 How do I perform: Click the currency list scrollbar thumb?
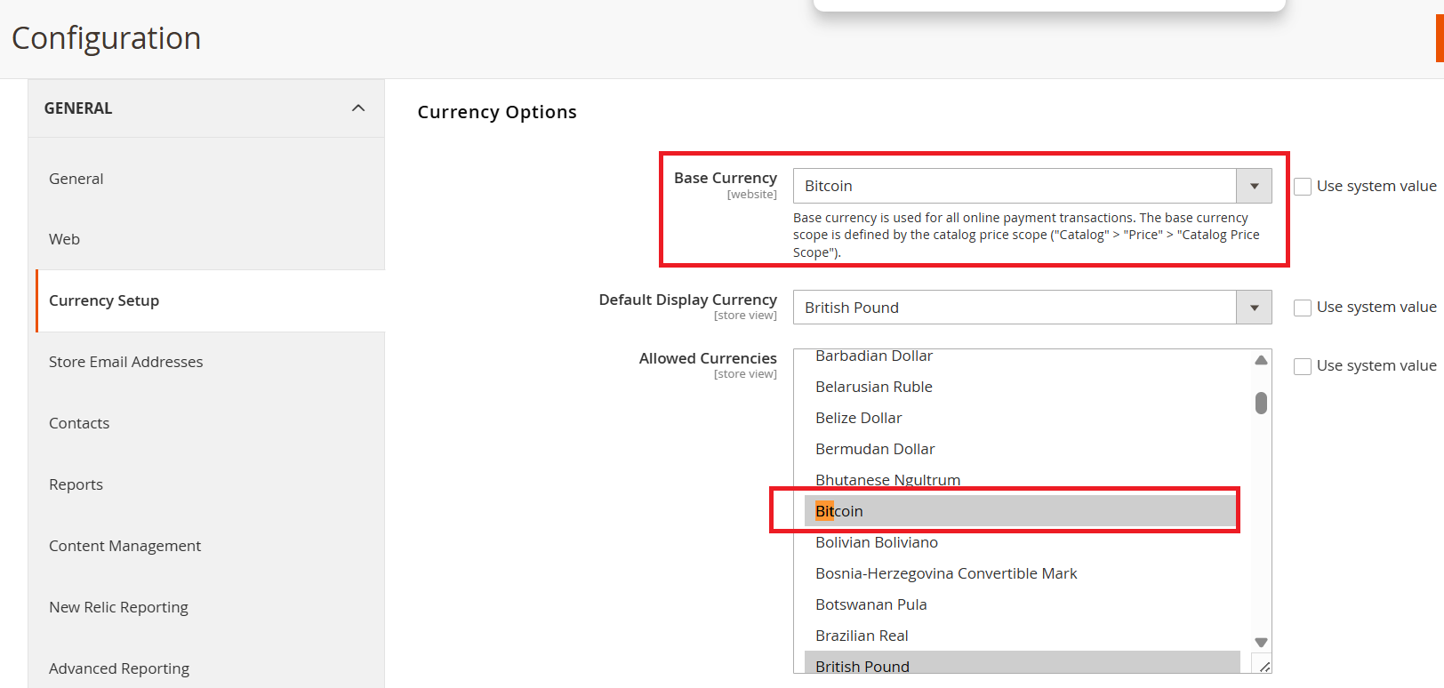(x=1261, y=403)
